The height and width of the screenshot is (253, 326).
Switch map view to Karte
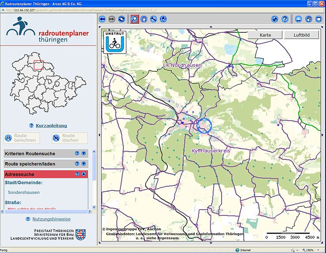point(265,35)
